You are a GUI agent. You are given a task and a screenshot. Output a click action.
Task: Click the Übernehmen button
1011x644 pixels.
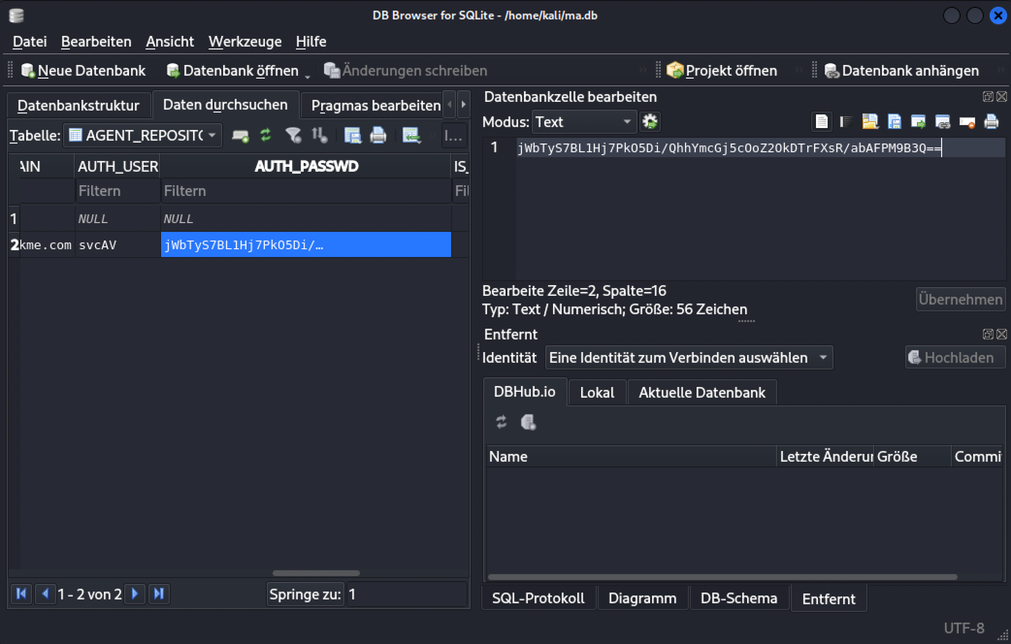tap(960, 299)
